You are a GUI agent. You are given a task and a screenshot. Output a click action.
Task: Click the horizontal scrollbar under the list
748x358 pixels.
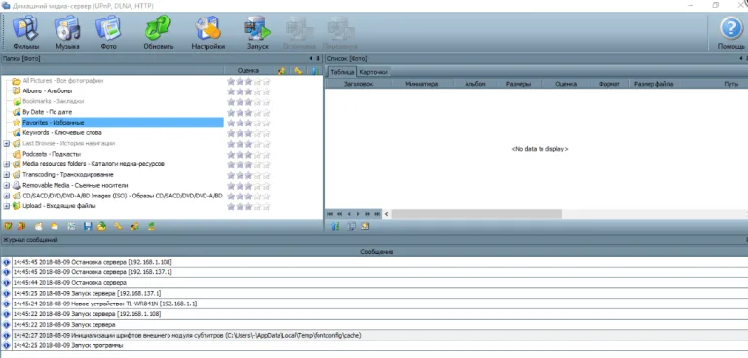[x=475, y=214]
